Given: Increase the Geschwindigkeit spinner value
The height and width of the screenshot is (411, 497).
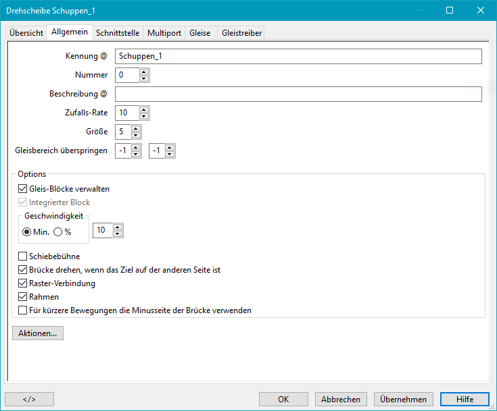Looking at the screenshot, I should coord(118,227).
